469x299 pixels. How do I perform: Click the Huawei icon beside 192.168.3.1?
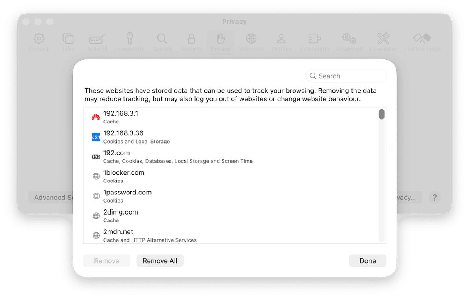click(96, 117)
